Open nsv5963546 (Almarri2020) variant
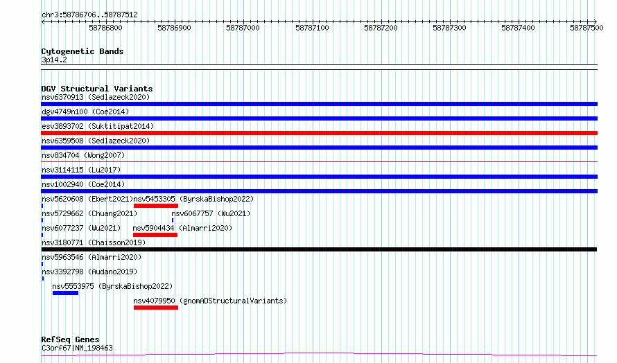The width and height of the screenshot is (617, 363). tap(92, 257)
